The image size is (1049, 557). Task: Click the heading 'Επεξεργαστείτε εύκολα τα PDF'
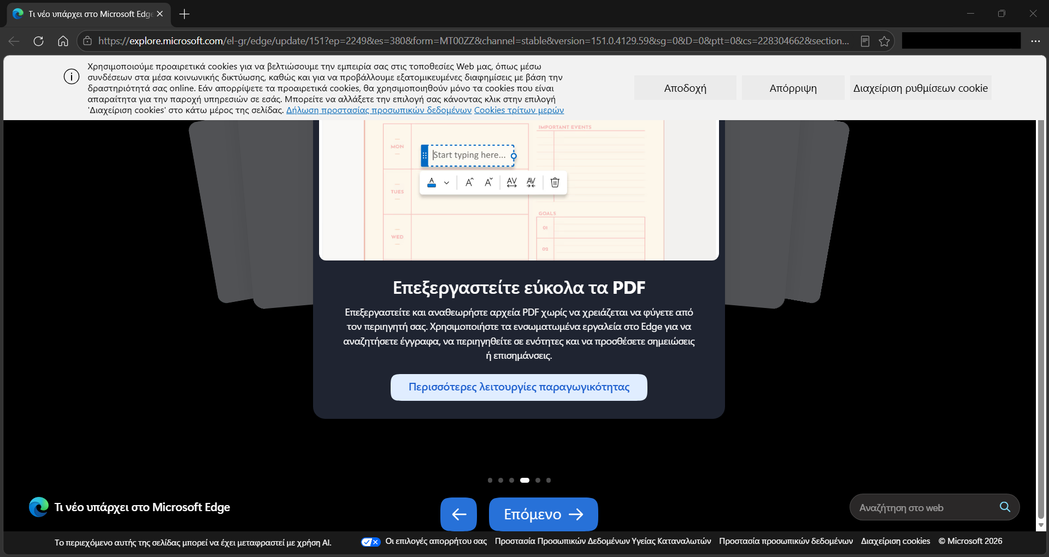519,288
